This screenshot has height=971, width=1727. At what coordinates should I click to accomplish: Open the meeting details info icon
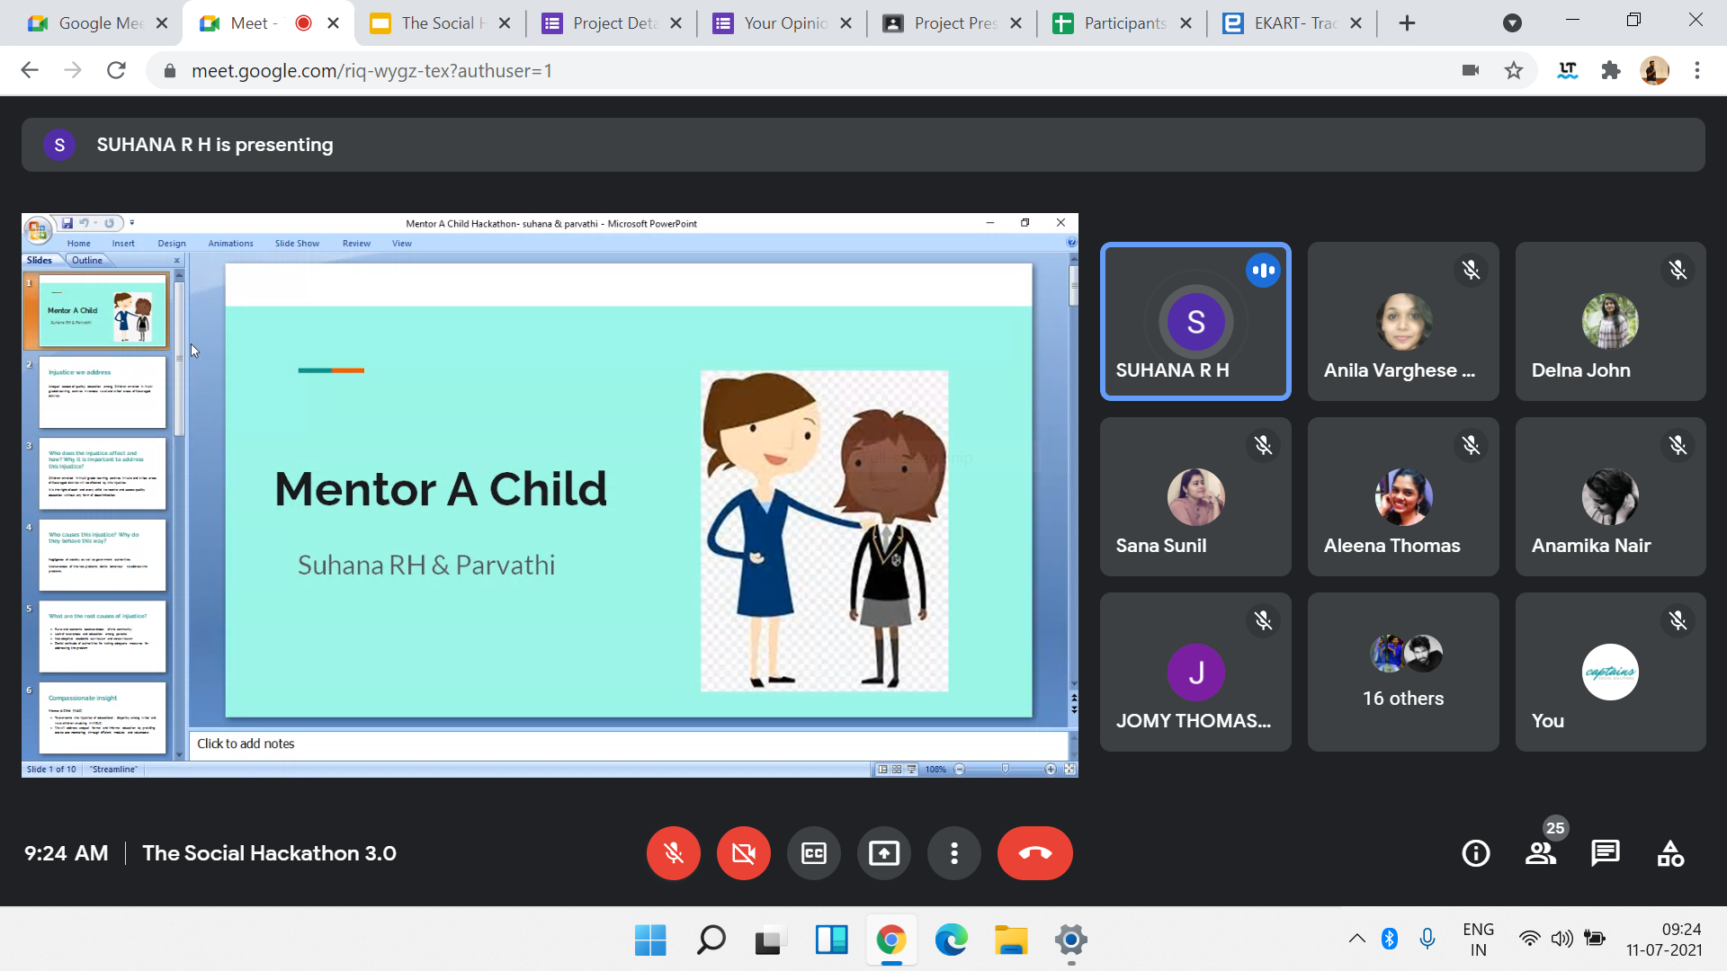1475,853
